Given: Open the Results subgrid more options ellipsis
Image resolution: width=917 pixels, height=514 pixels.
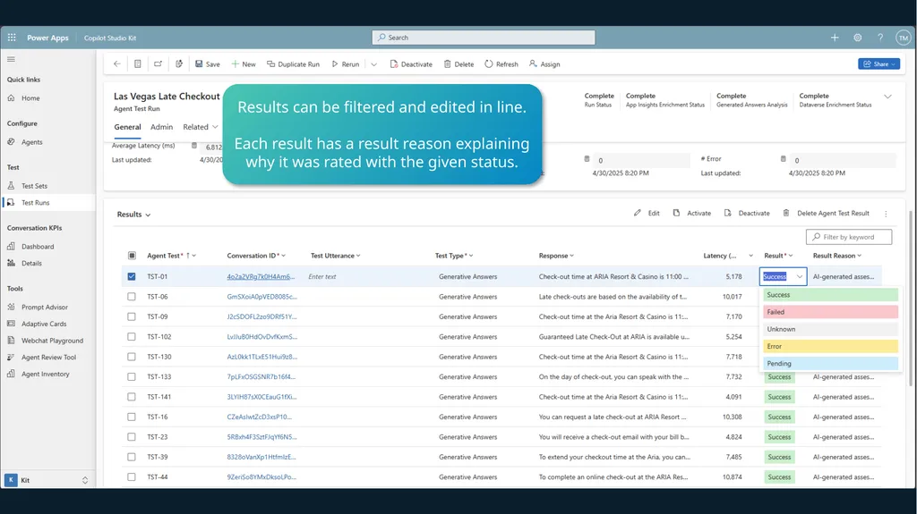Looking at the screenshot, I should pos(886,214).
